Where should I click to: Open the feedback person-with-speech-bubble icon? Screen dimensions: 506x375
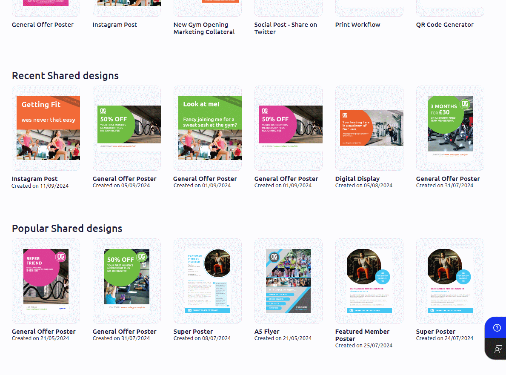tap(497, 349)
